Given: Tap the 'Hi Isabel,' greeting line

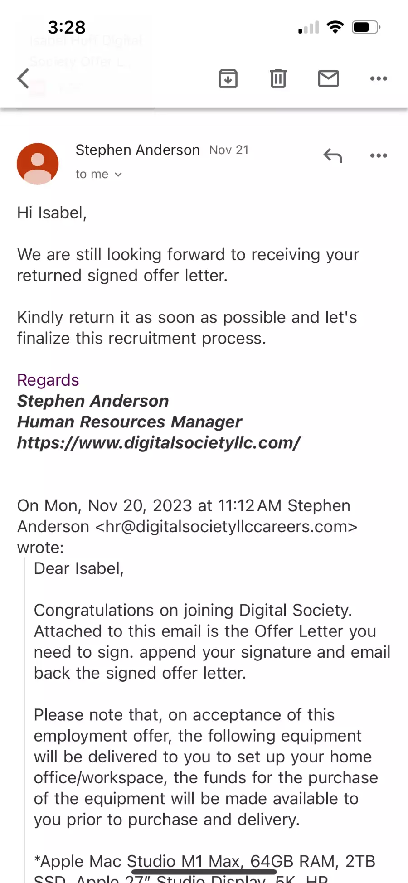Looking at the screenshot, I should coord(52,213).
